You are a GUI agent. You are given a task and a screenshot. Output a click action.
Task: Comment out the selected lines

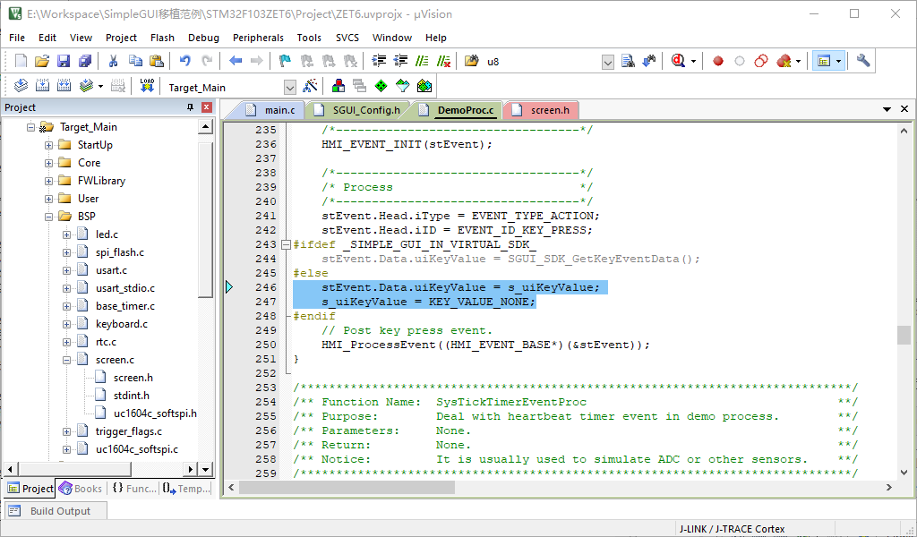[423, 61]
